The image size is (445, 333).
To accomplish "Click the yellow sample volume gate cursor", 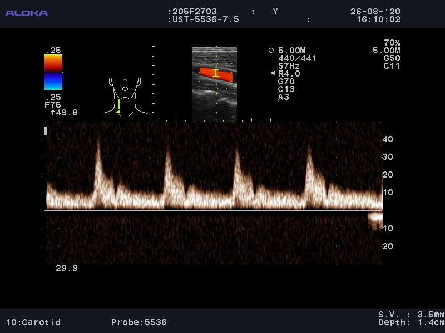I will (216, 73).
